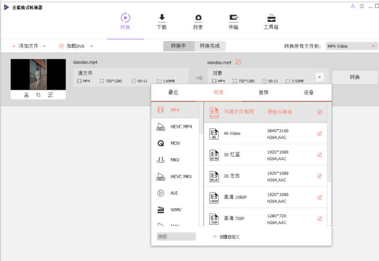Viewport: 379px width, 261px height.
Task: Choose MOV format
Action: pos(175,144)
